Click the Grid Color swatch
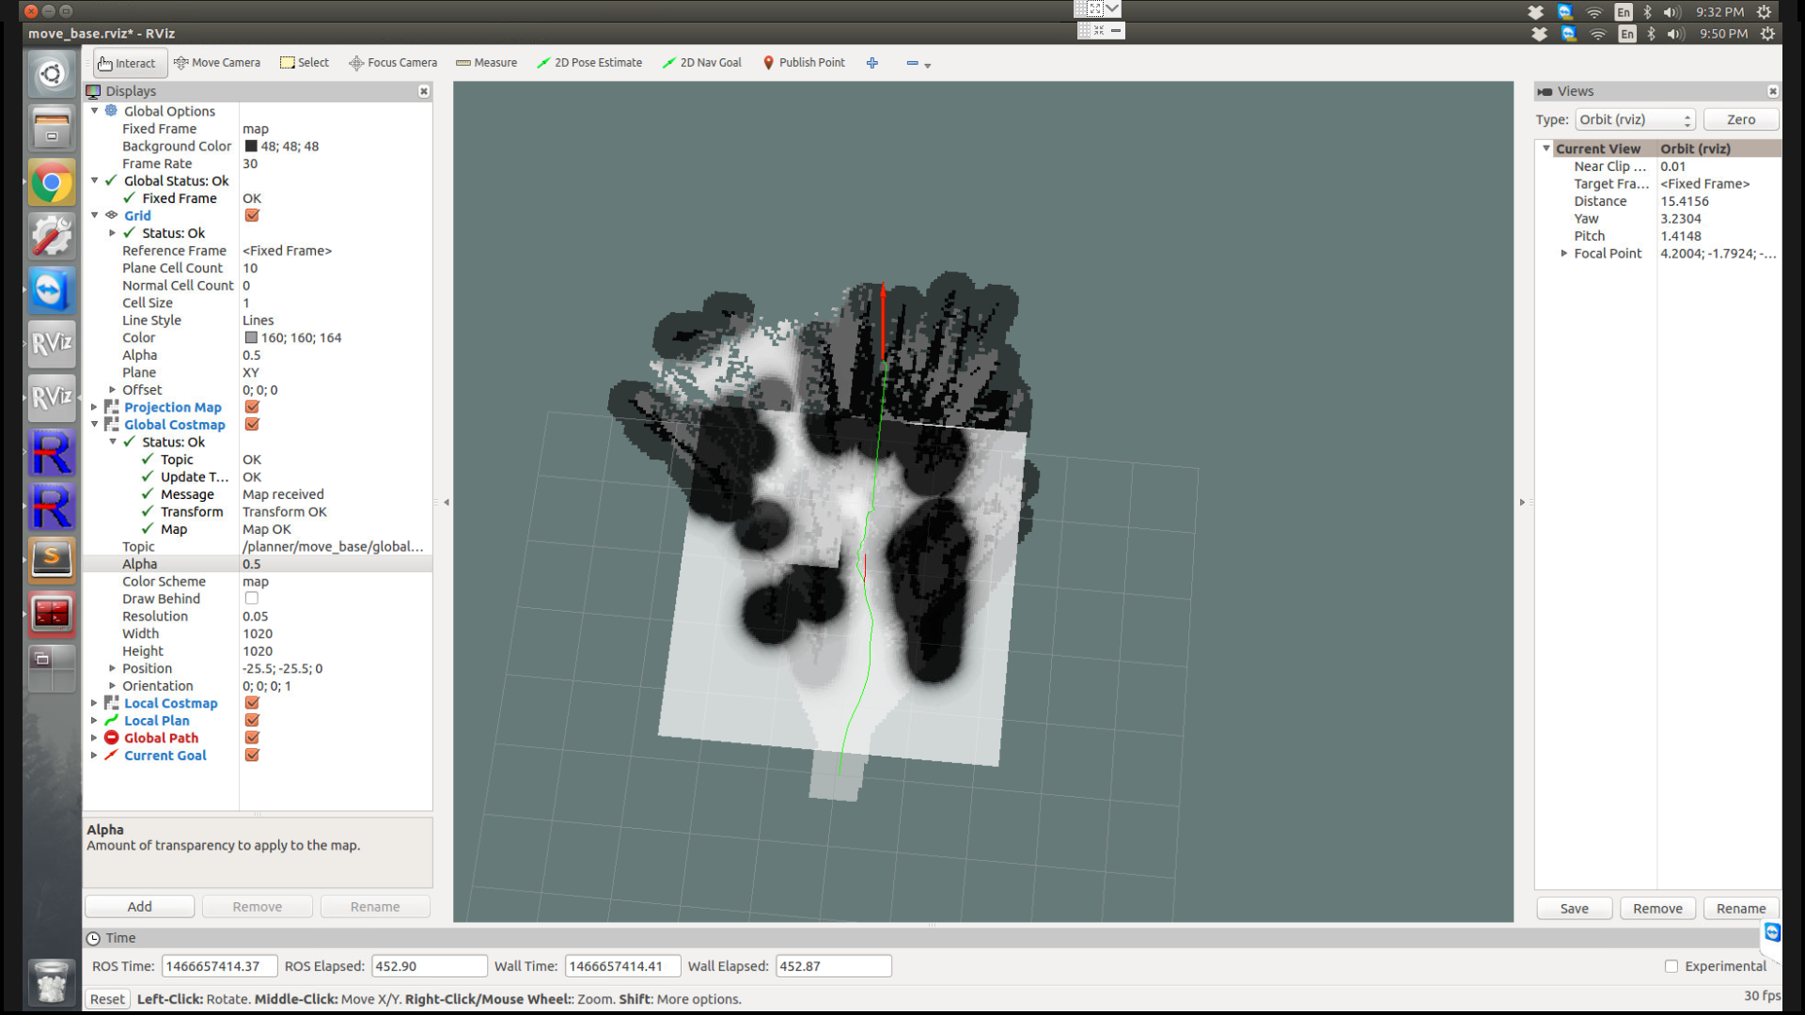 click(x=251, y=337)
